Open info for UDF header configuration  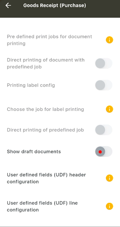pyautogui.click(x=109, y=178)
